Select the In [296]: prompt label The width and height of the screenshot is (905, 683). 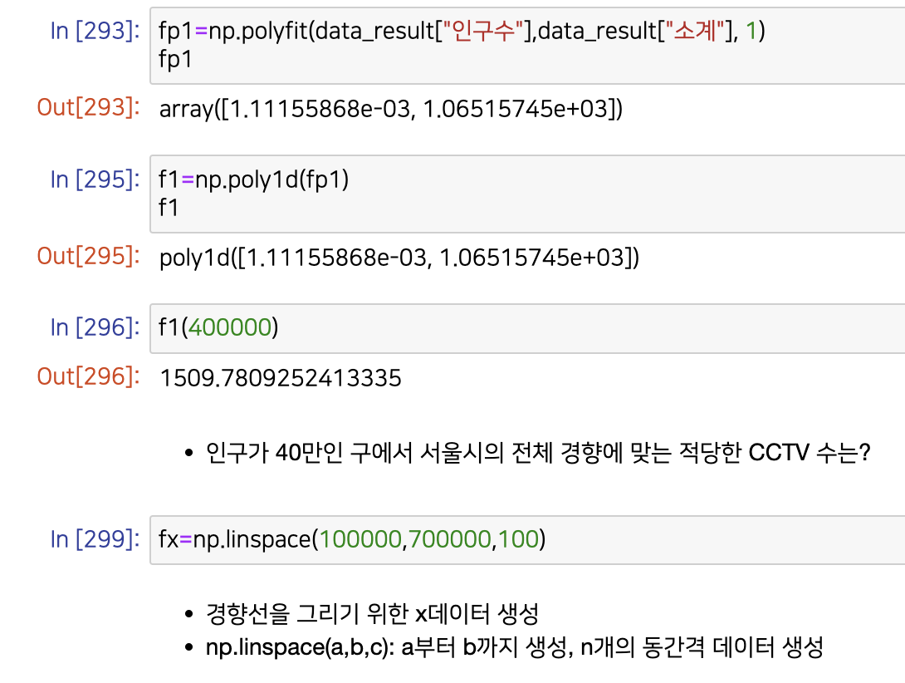pyautogui.click(x=95, y=327)
